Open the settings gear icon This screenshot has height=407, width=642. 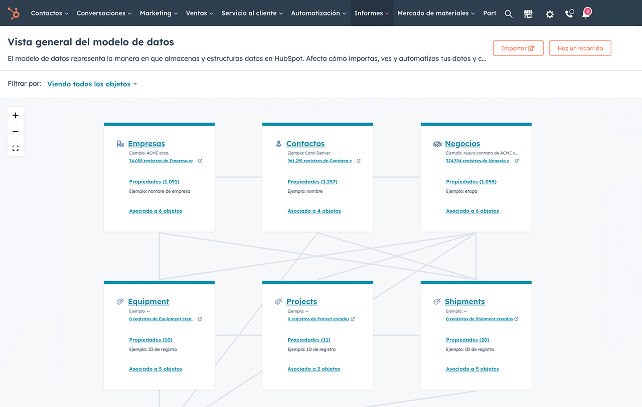pos(550,14)
